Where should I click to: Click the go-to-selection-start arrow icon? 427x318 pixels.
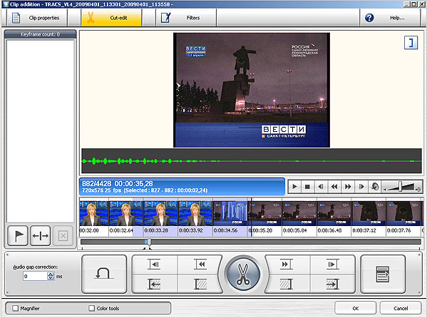(155, 284)
